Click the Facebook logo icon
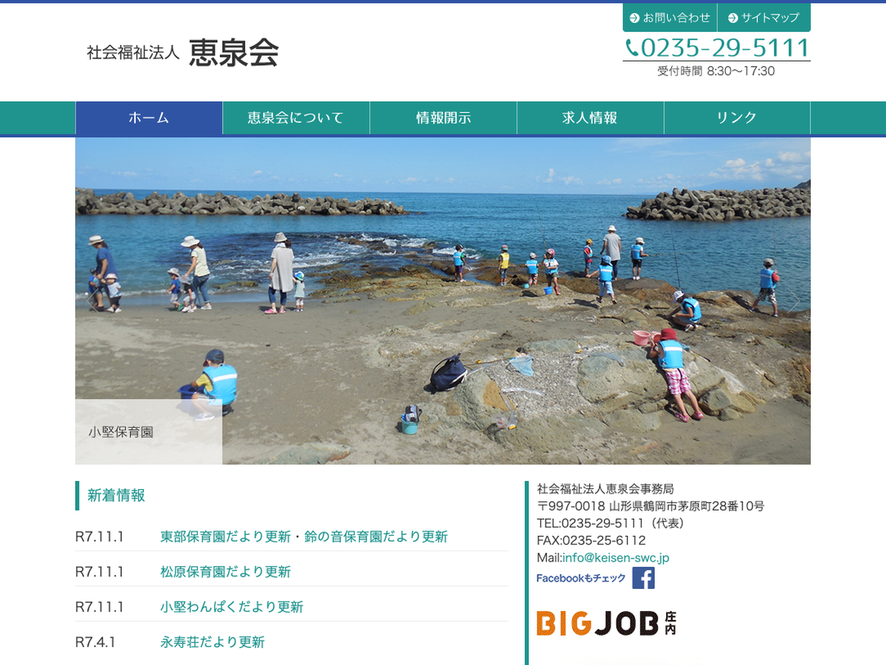Viewport: 886px width, 665px height. coord(643,578)
